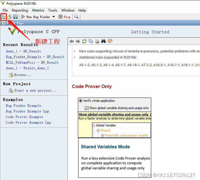The image size is (200, 180).
Task: Click the Recent Results section heading
Action: (21, 45)
